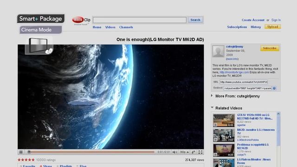This screenshot has width=297, height=167.
Task: Click the video URL text field
Action: click(x=244, y=82)
